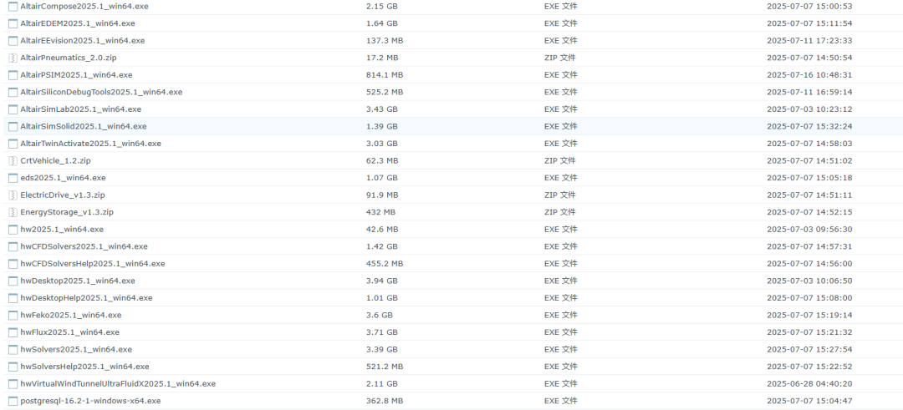
Task: Click the date 2025-07-16 10:48:31
Action: pos(809,75)
